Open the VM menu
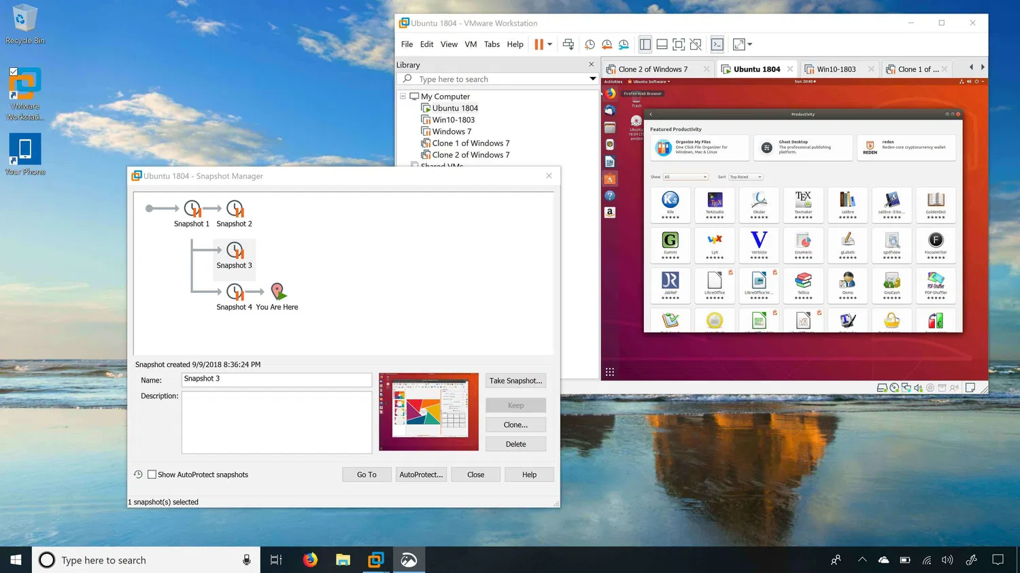This screenshot has width=1020, height=573. click(471, 44)
